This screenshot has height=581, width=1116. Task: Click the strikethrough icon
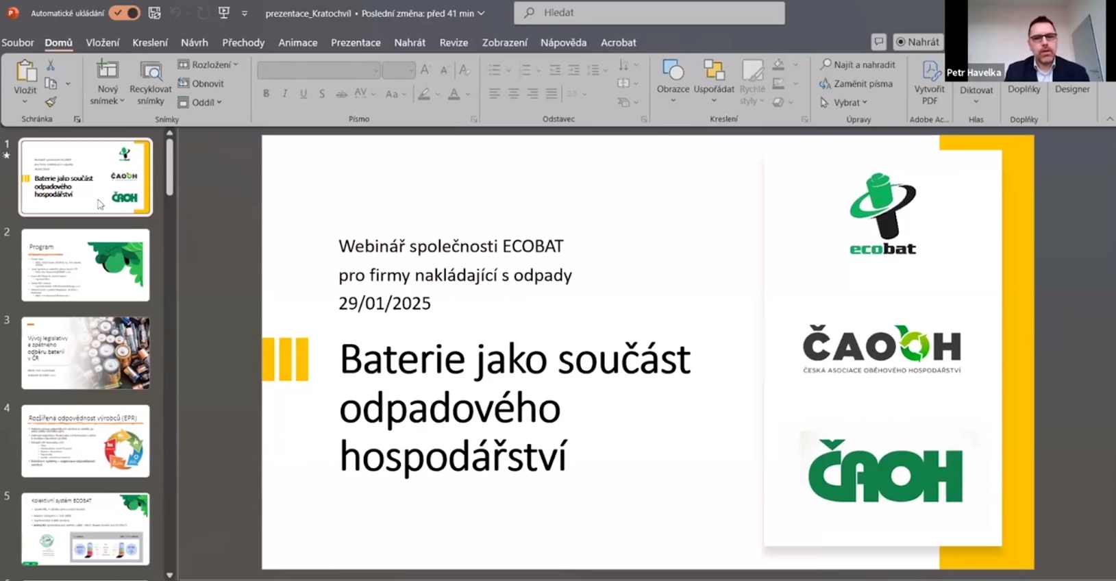pyautogui.click(x=341, y=94)
